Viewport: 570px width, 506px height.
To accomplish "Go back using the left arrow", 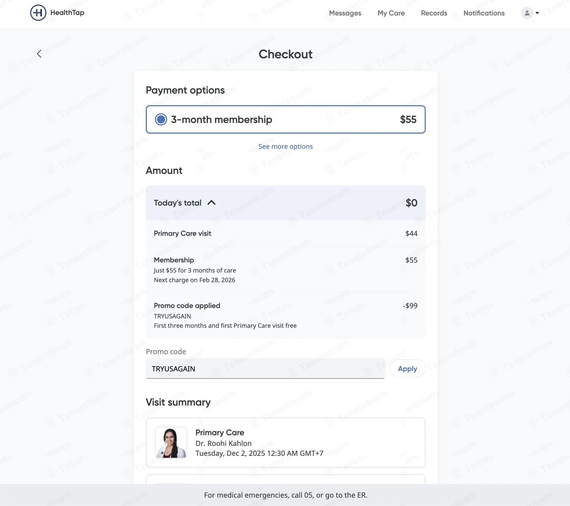I will point(39,54).
